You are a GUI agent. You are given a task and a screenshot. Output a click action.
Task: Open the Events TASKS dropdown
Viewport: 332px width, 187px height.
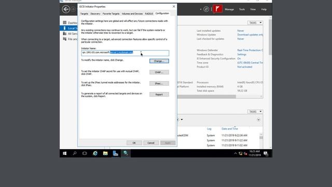(x=255, y=112)
